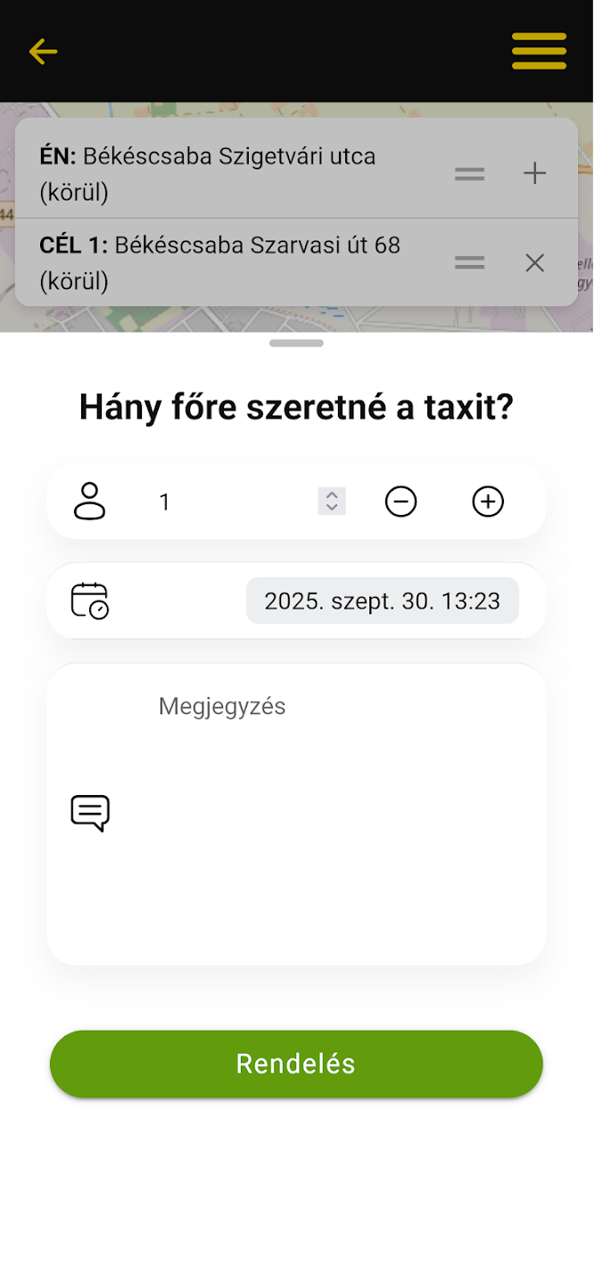Add a stop with the plus icon

(x=534, y=173)
